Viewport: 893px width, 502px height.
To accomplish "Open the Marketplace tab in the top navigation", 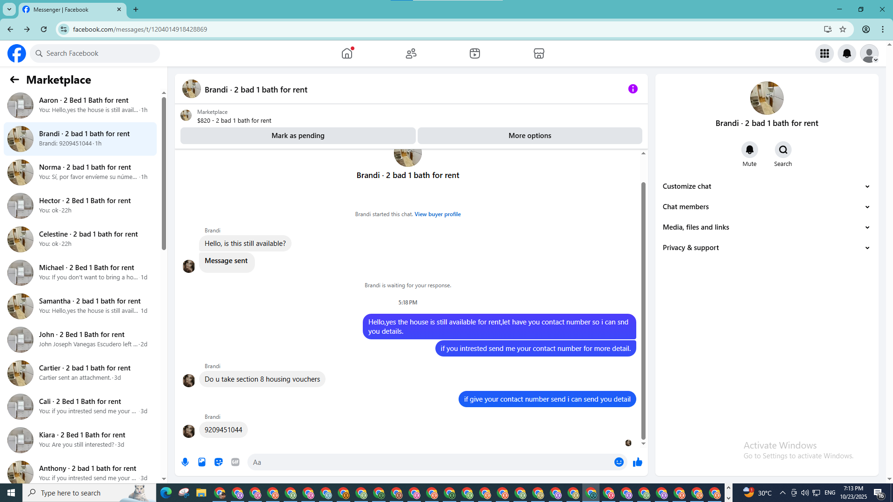I will [539, 53].
